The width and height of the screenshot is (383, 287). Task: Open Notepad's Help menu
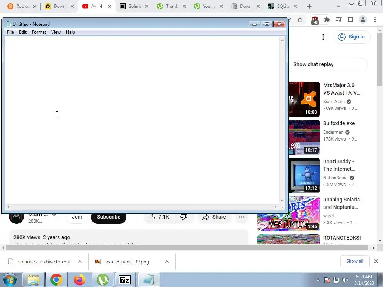click(70, 32)
